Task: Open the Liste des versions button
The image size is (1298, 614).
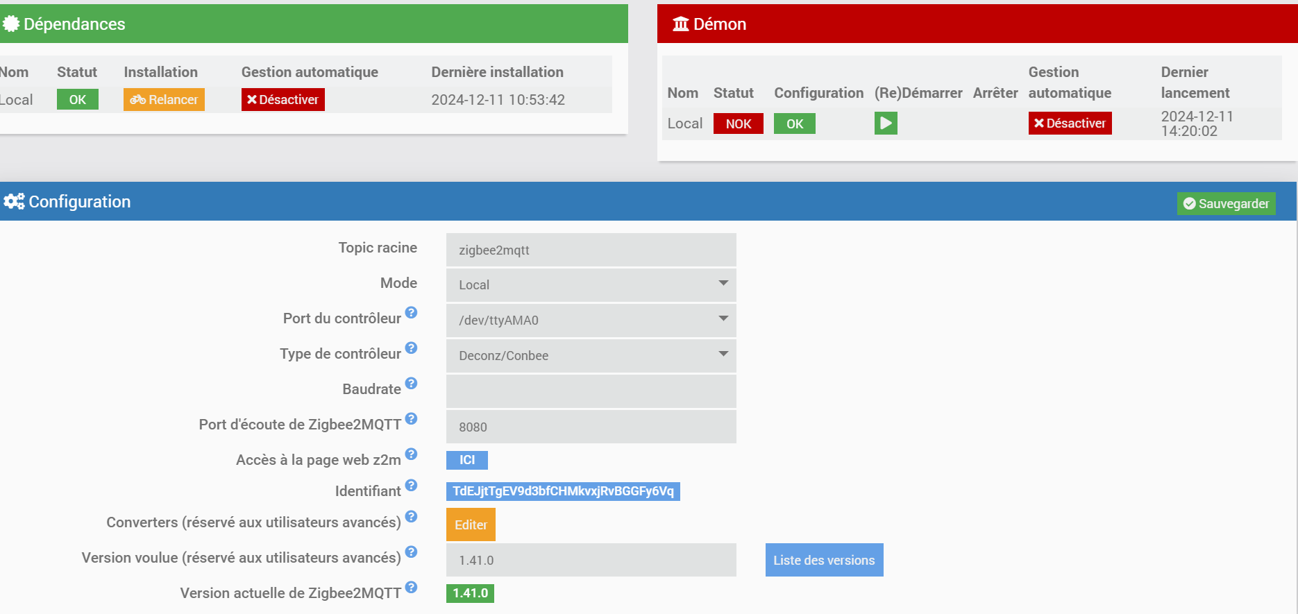Action: (x=824, y=560)
